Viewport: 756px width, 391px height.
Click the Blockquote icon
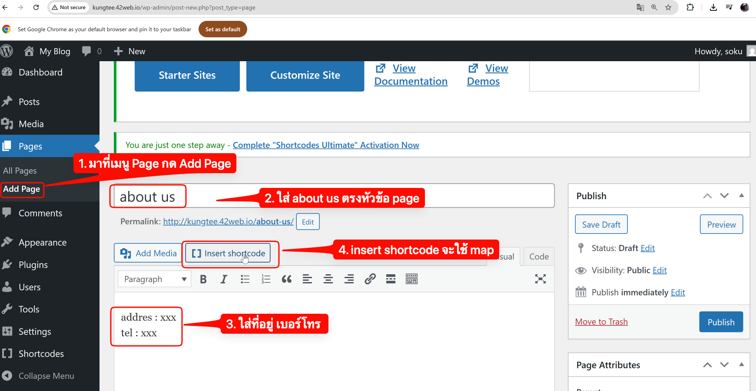(287, 279)
